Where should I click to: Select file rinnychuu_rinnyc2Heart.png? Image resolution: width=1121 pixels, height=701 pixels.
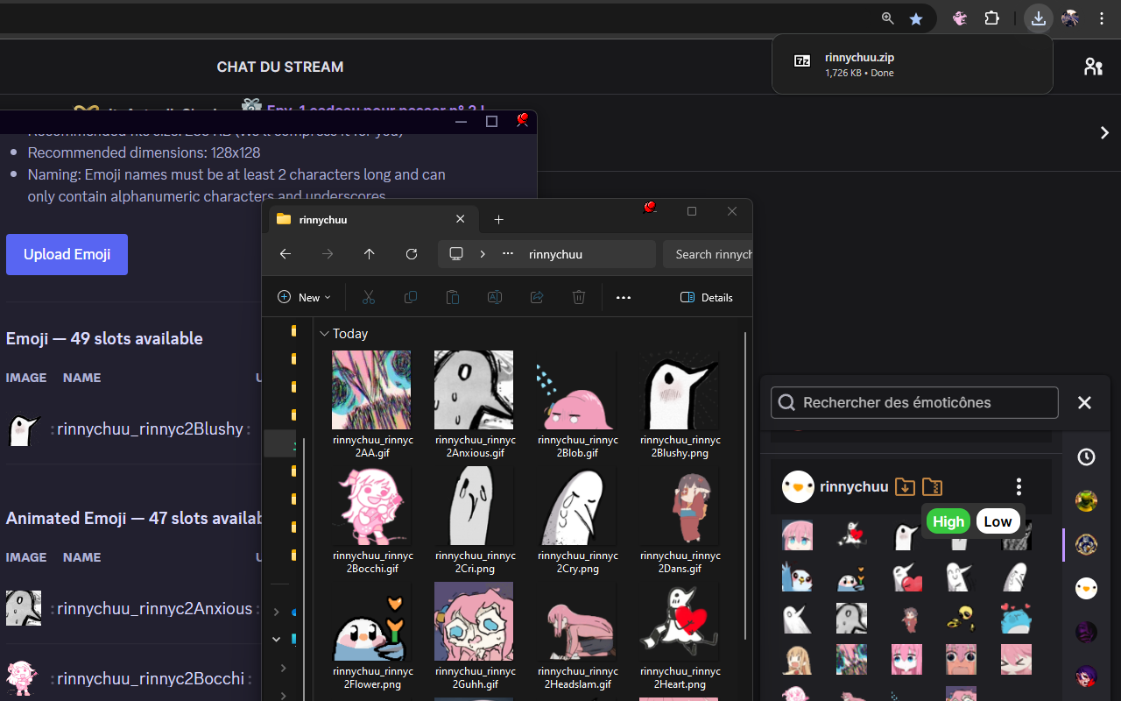[x=679, y=636]
